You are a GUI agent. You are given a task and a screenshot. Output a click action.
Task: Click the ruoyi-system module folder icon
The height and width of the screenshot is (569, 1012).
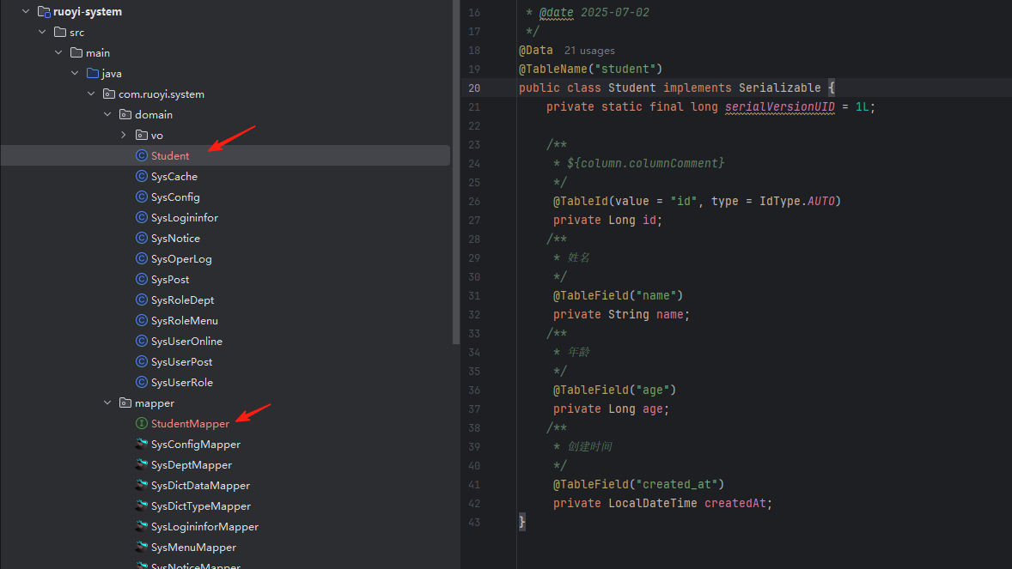[44, 12]
